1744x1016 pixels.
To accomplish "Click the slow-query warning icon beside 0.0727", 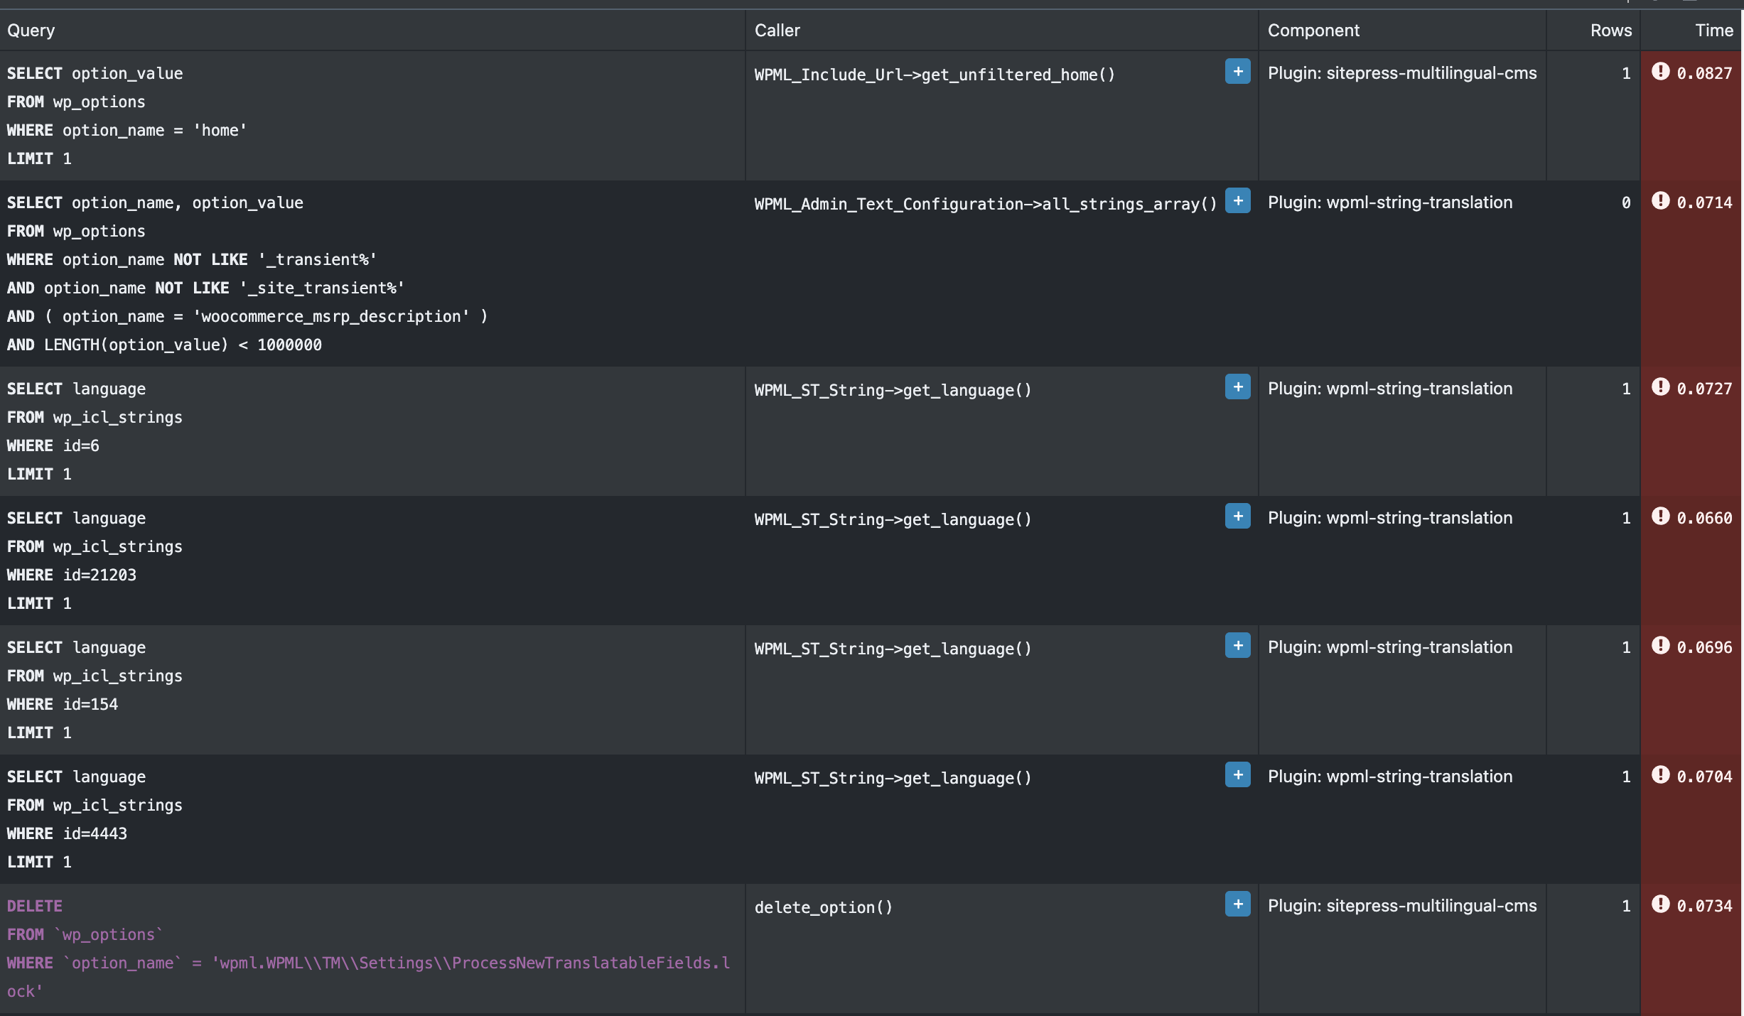I will [1660, 387].
